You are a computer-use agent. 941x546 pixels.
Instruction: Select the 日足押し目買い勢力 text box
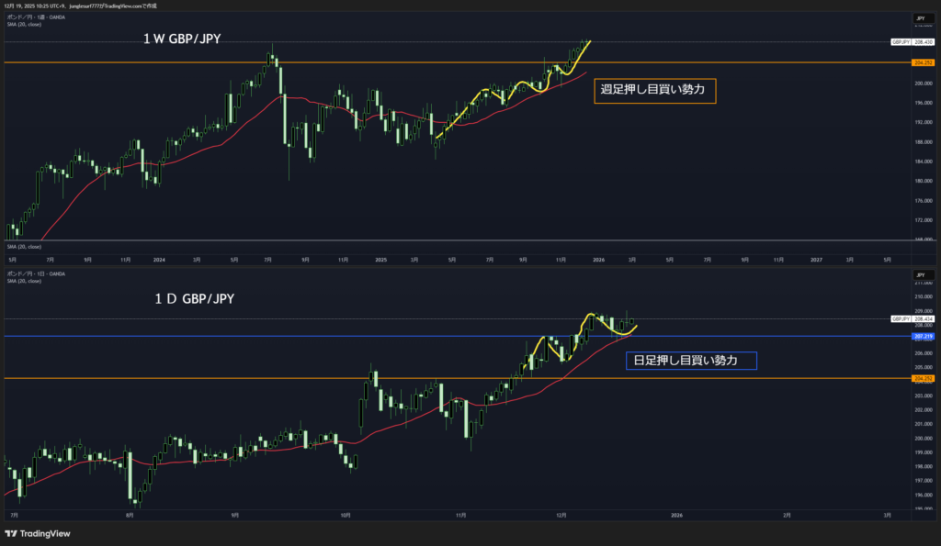pyautogui.click(x=691, y=361)
